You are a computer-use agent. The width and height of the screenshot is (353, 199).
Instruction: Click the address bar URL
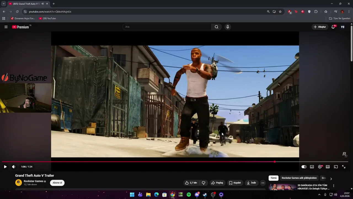[x=50, y=12]
